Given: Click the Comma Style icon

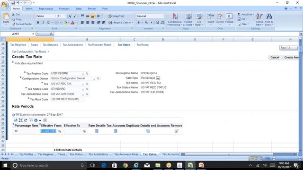Looking at the screenshot, I should [151, 23].
